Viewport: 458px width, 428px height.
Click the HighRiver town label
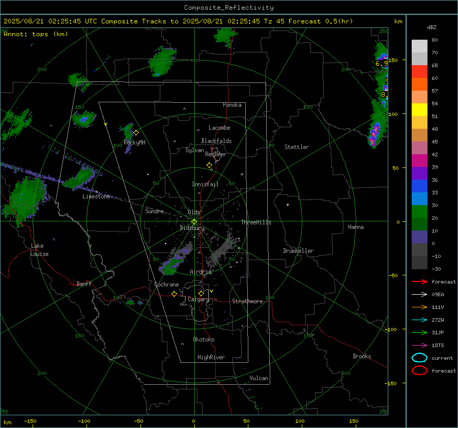pos(211,357)
